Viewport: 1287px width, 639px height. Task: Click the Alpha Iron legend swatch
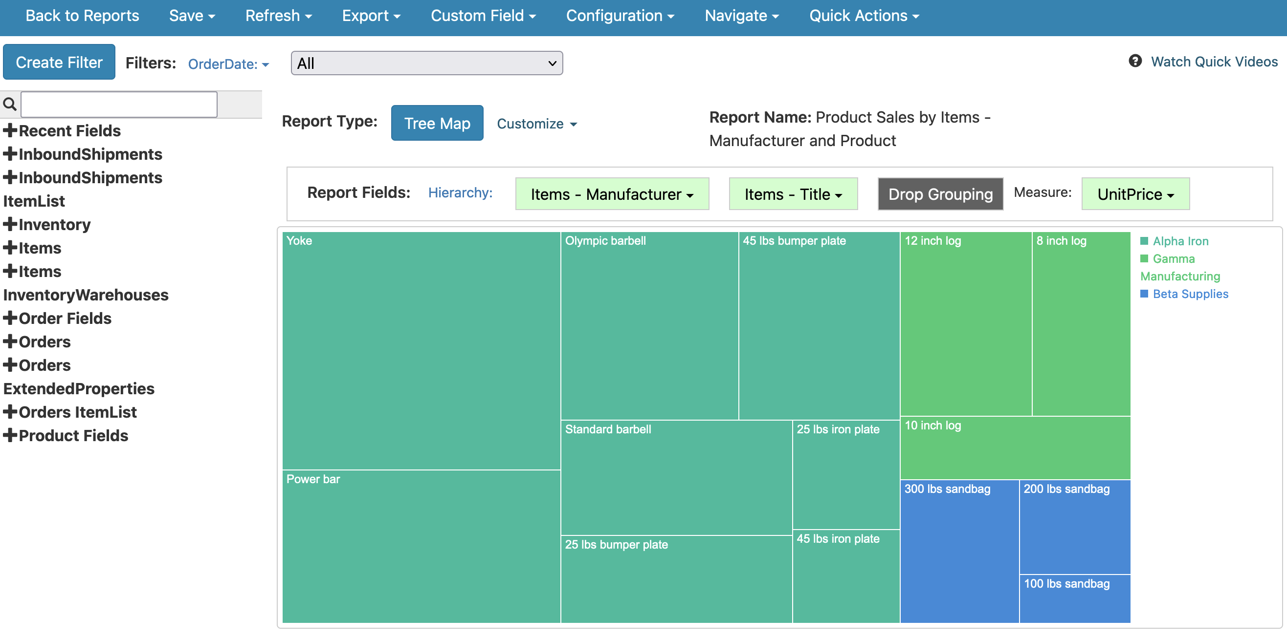coord(1144,241)
